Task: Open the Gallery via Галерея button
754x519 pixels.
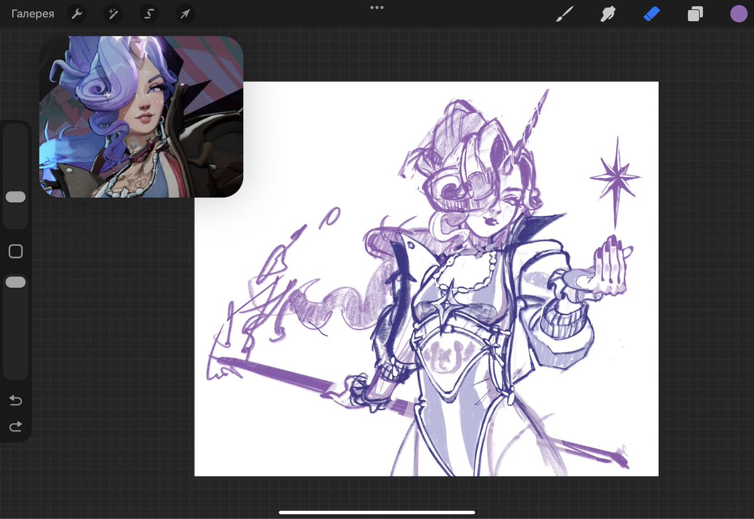Action: click(33, 14)
